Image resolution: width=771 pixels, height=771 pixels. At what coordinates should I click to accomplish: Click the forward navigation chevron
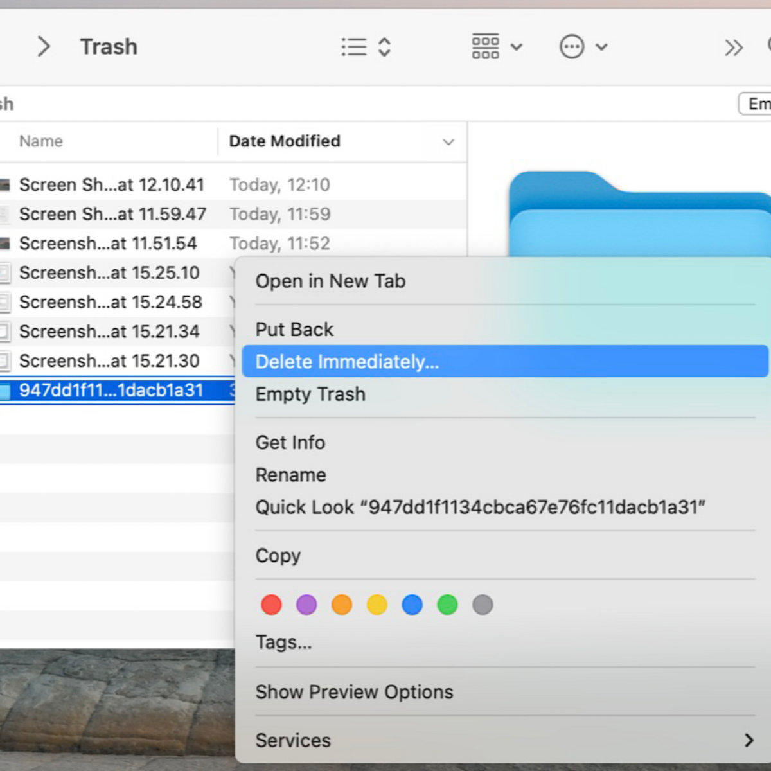(43, 46)
